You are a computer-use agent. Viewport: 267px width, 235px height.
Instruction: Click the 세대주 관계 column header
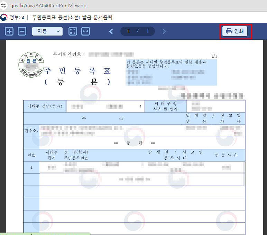52,155
